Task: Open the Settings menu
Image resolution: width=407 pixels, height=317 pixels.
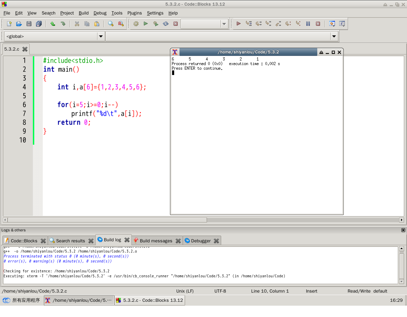Action: coord(155,13)
